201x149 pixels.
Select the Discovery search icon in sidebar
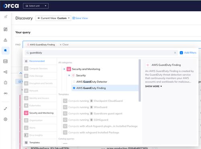6,50
